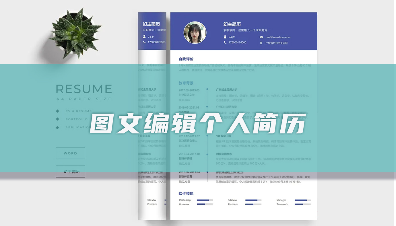Screen dimensions: 396x226
Task: Click the person icon on the back resume page
Action: pyautogui.click(x=144, y=37)
